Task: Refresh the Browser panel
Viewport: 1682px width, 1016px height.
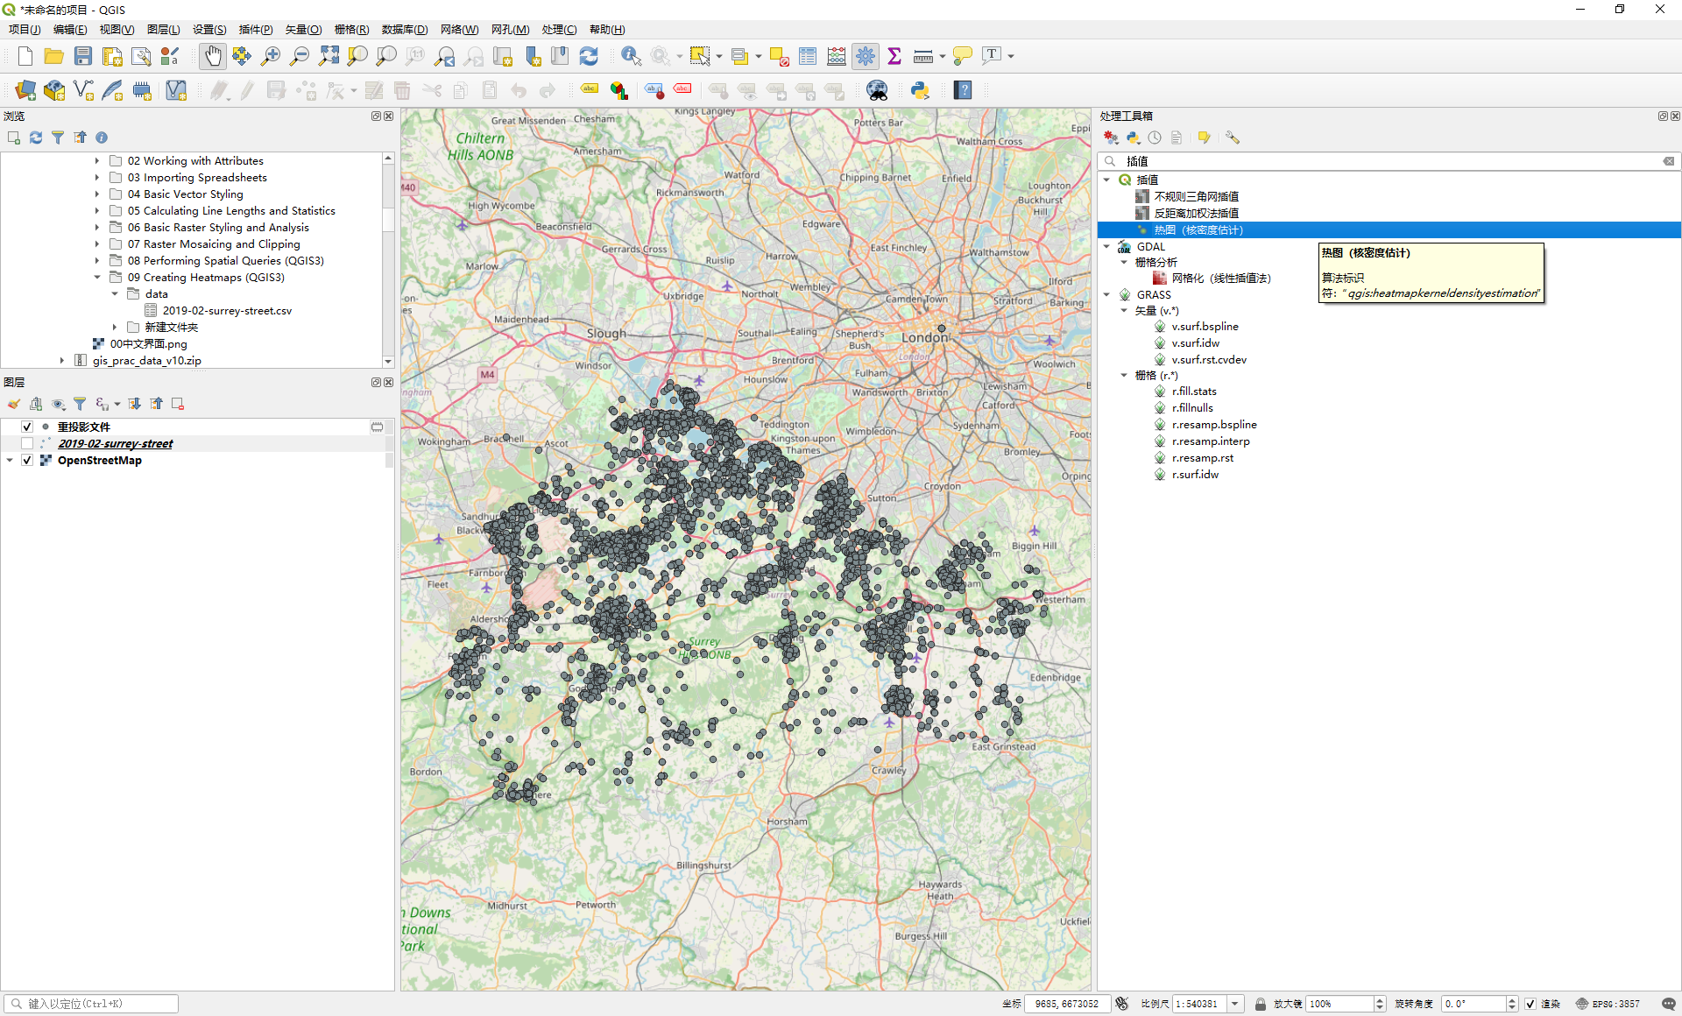Action: [x=36, y=138]
